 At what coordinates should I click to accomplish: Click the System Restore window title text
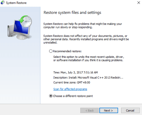pyautogui.click(x=16, y=3)
